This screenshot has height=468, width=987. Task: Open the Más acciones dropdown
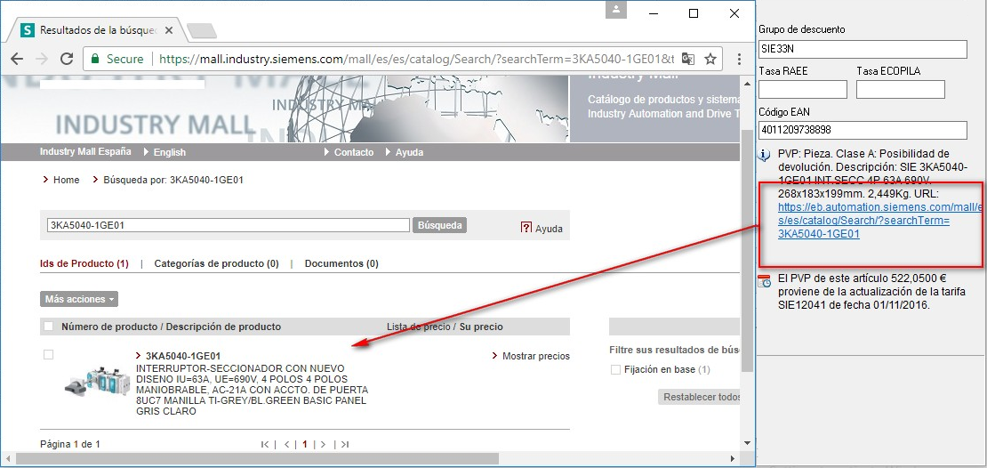79,299
